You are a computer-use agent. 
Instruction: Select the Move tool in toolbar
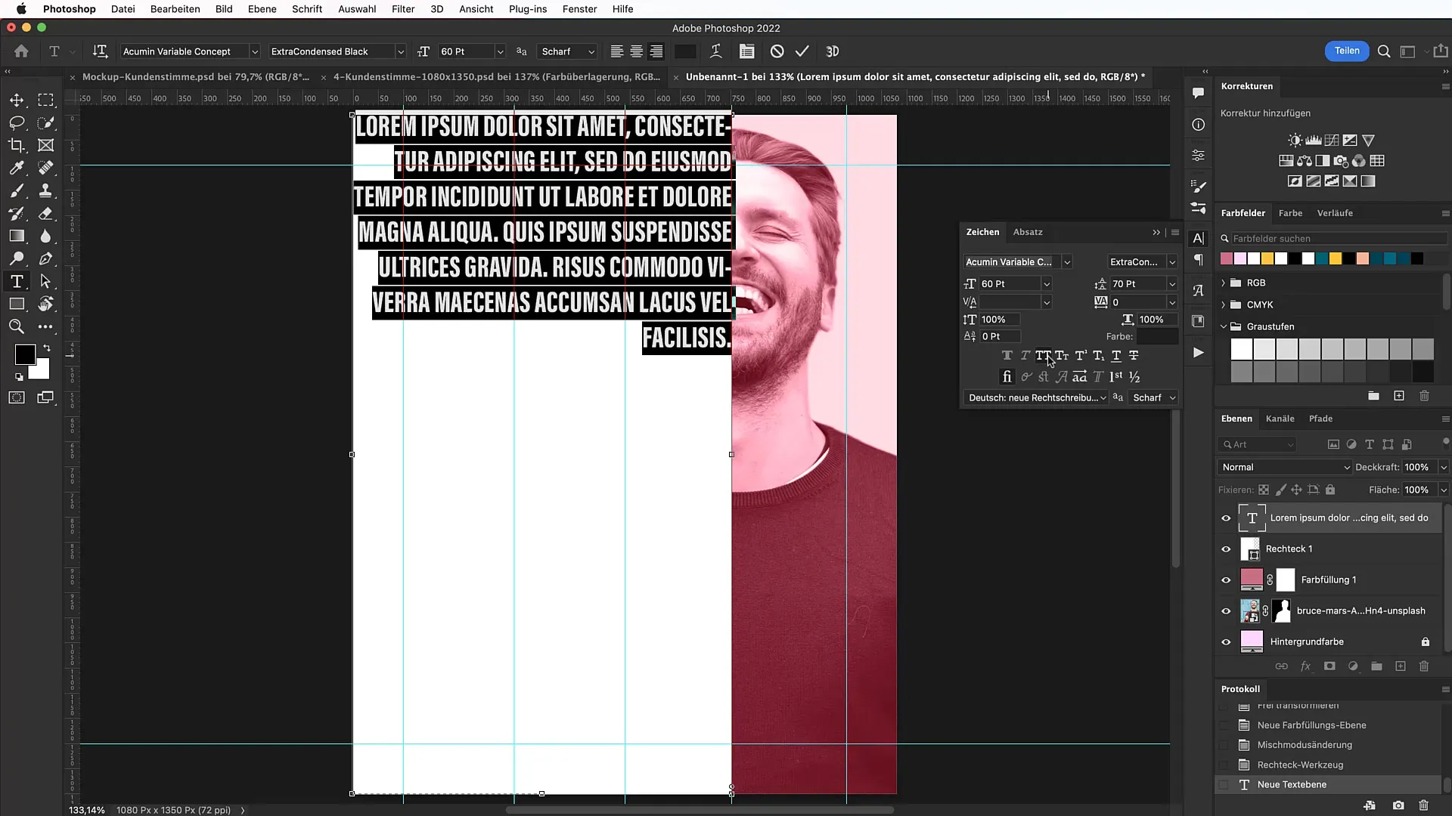[x=16, y=100]
